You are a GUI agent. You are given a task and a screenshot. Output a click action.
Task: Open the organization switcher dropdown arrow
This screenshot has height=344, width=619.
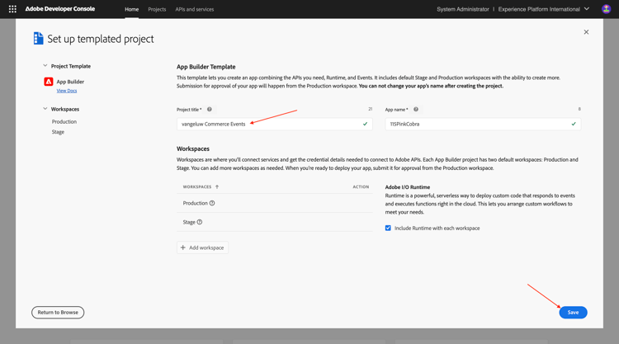(x=587, y=9)
